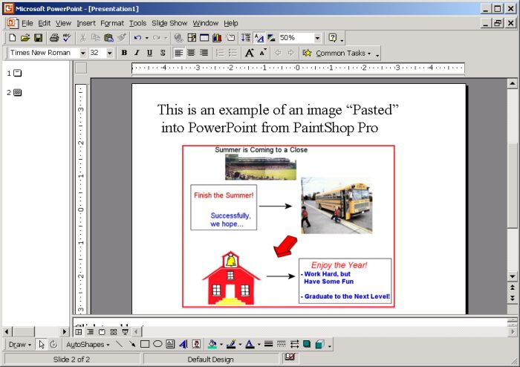
Task: Click Fill Color paint bucket swatch
Action: tap(212, 345)
